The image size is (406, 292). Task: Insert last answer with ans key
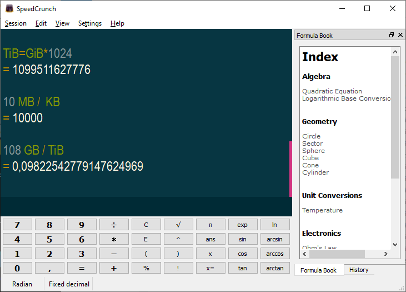click(x=210, y=239)
